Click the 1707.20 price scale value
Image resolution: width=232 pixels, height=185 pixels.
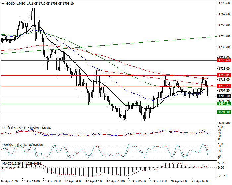pos(224,91)
